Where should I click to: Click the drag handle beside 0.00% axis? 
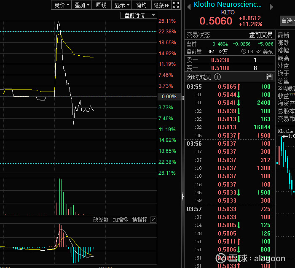click(x=182, y=97)
